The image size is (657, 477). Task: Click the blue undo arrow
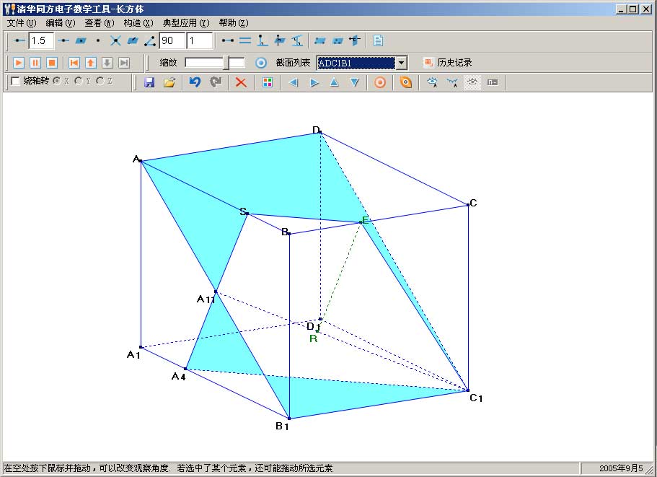(195, 82)
